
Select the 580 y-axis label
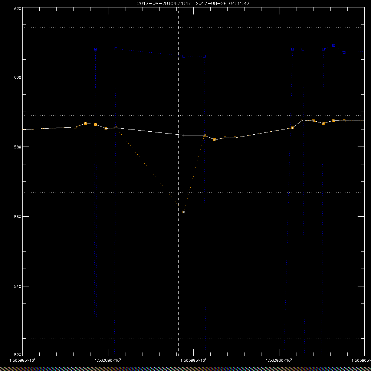pyautogui.click(x=18, y=147)
